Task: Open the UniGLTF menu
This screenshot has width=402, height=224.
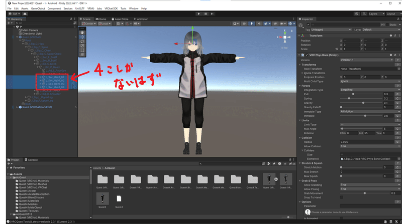Action: 80,9
